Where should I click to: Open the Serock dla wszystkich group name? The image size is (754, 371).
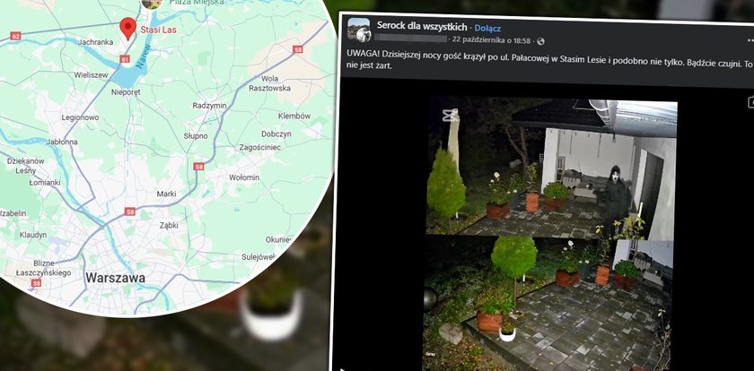(422, 27)
